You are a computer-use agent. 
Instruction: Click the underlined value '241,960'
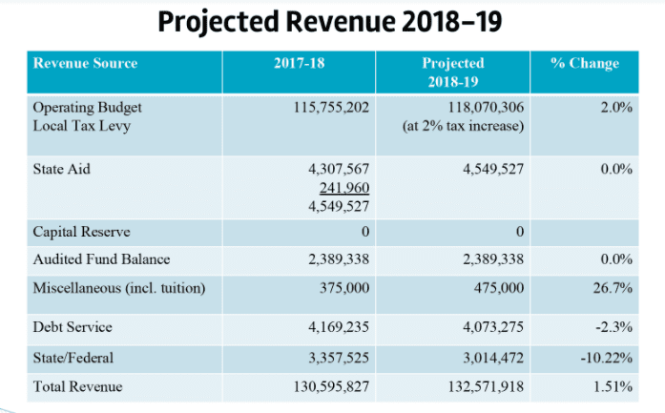coord(344,187)
